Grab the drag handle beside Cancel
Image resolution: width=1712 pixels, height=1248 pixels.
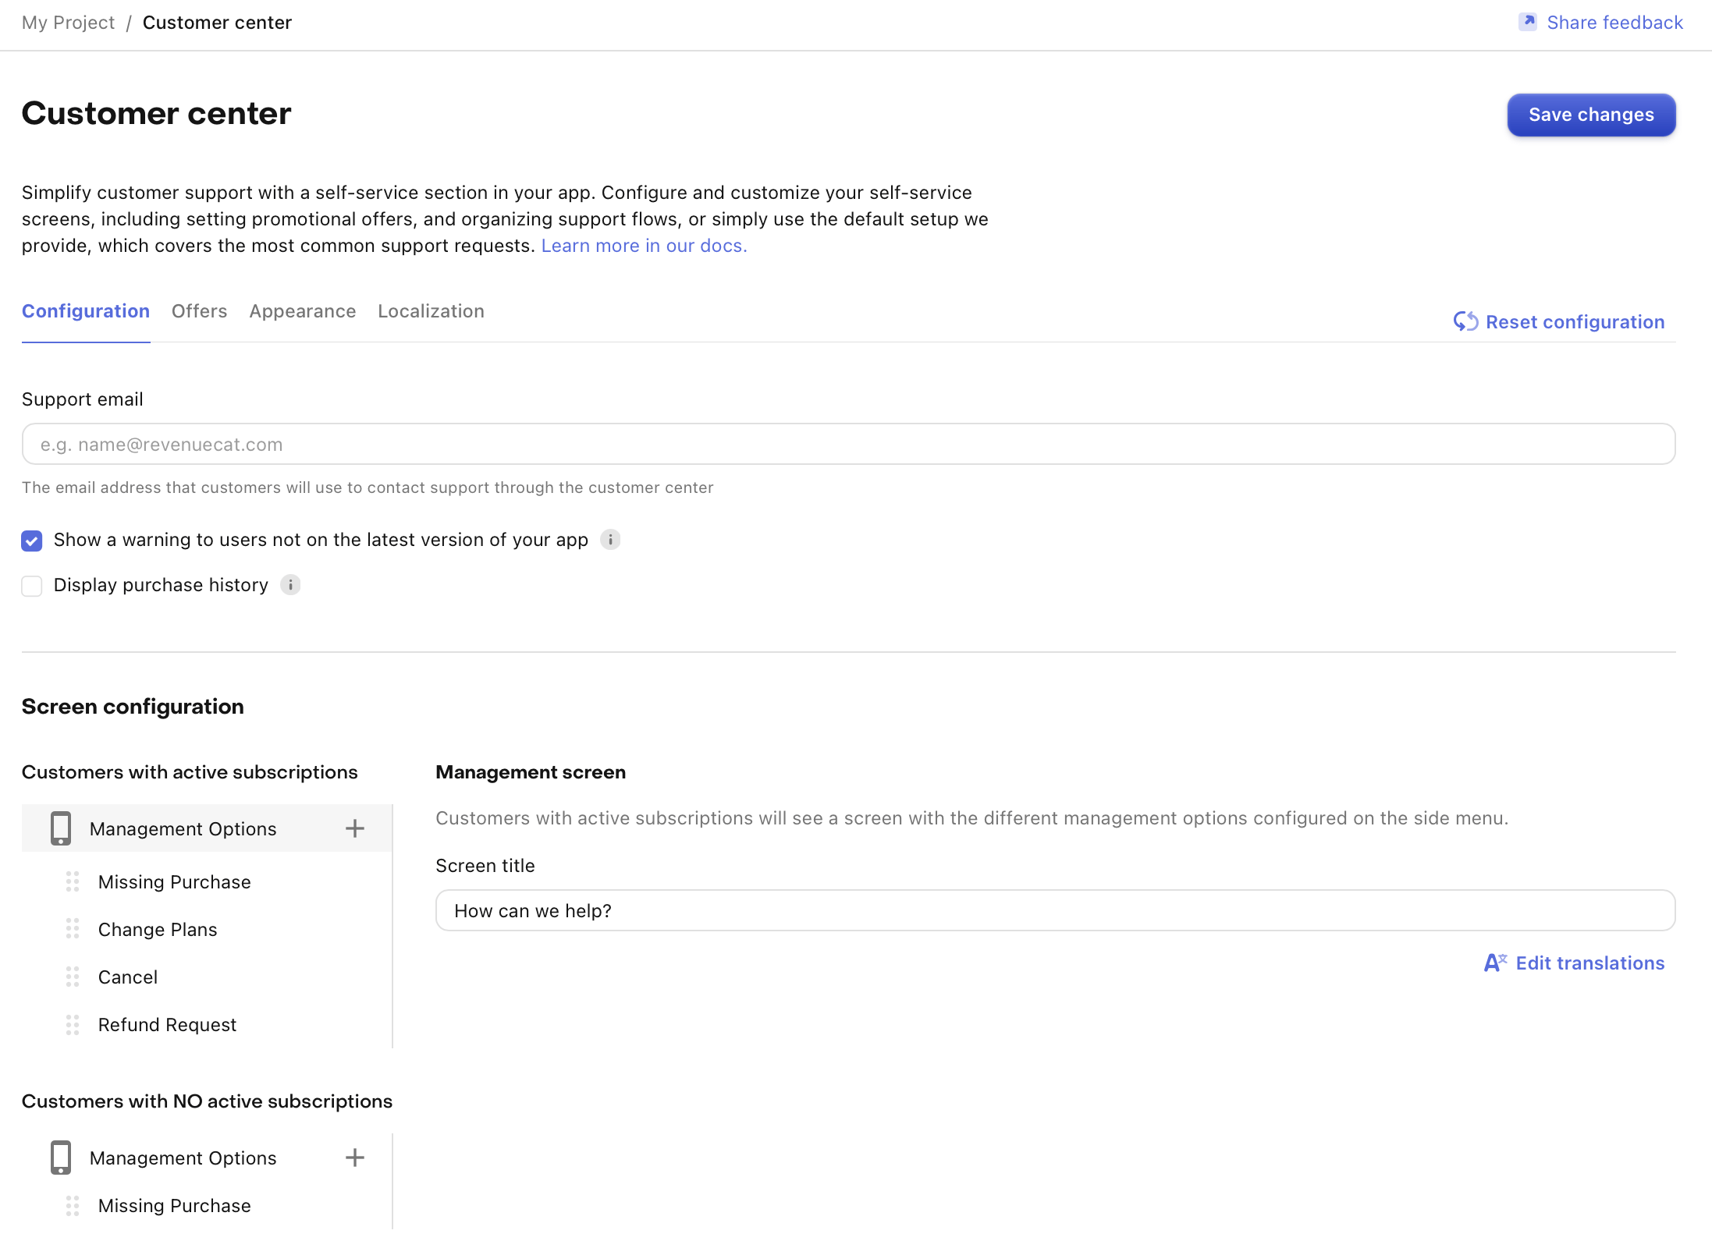click(73, 977)
